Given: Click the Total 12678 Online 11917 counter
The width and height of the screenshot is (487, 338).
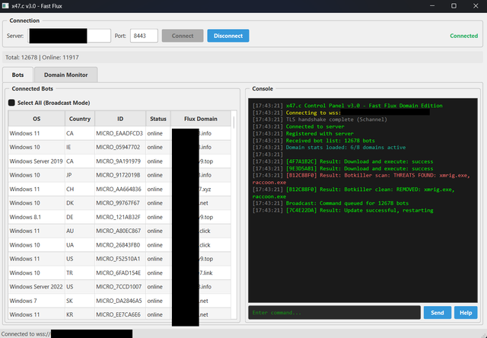Looking at the screenshot, I should 42,57.
